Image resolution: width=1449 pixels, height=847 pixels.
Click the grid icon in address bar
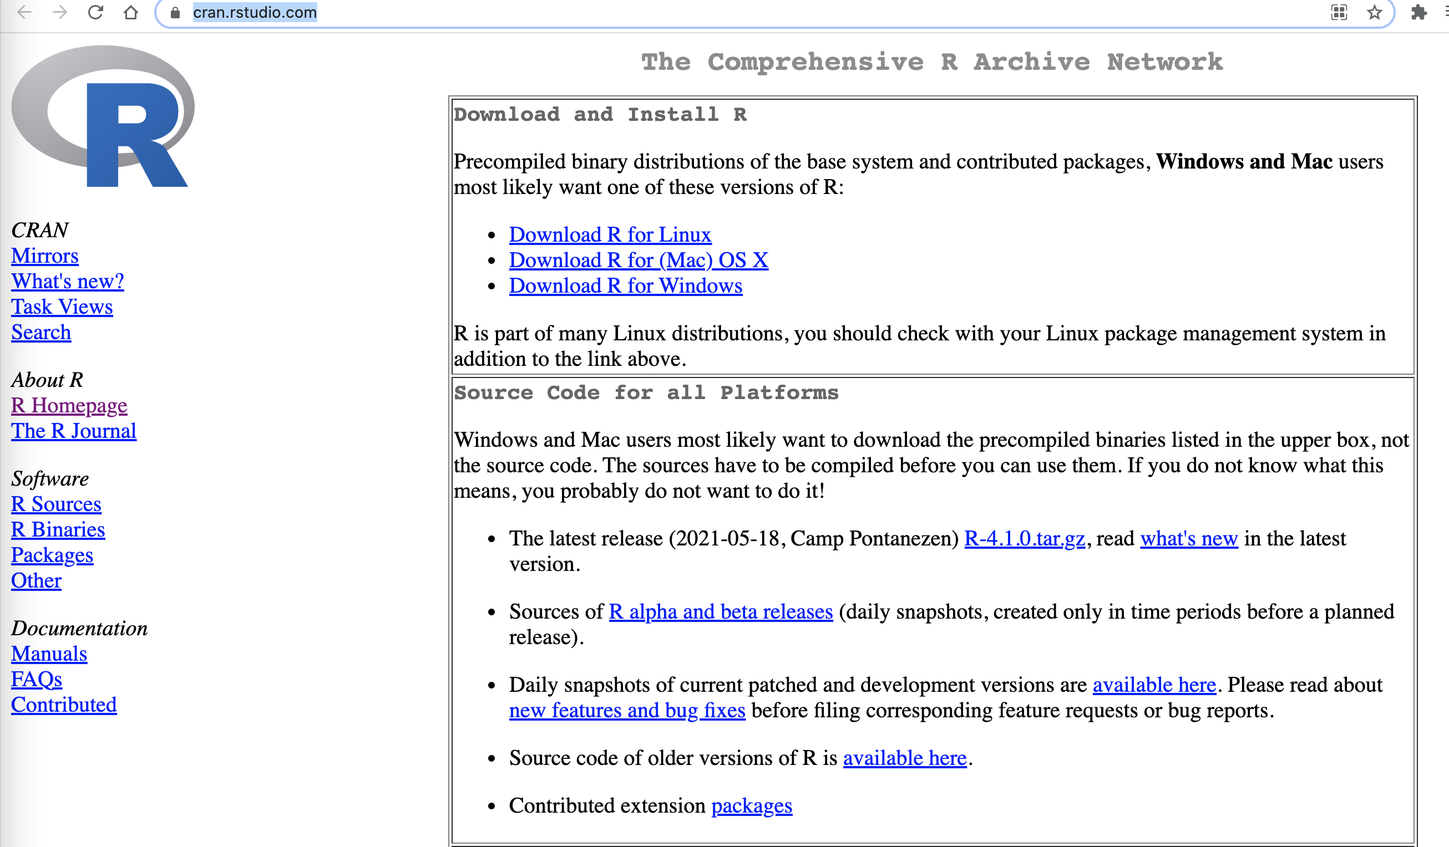click(1339, 12)
